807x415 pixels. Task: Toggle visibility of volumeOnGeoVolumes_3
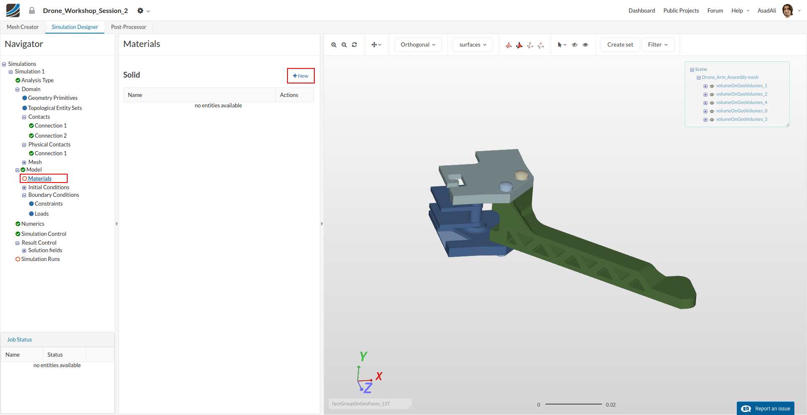712,120
